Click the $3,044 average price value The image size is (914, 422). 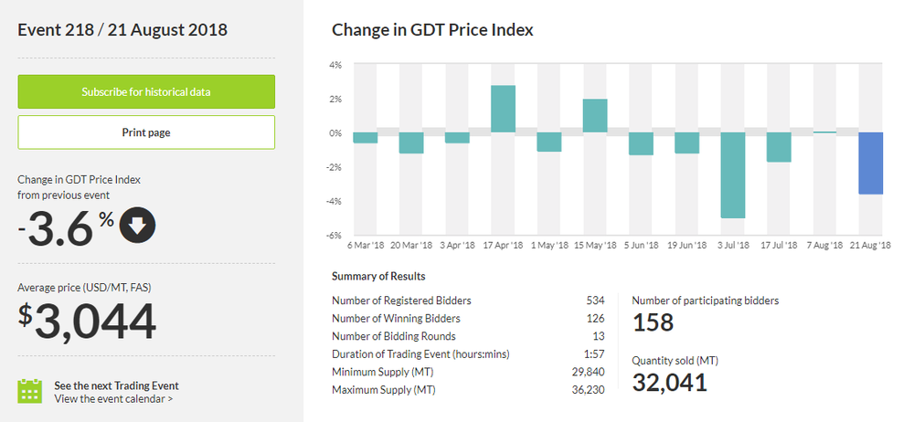tap(87, 322)
